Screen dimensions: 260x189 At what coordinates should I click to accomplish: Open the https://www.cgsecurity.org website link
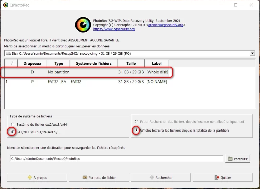pos(114,29)
